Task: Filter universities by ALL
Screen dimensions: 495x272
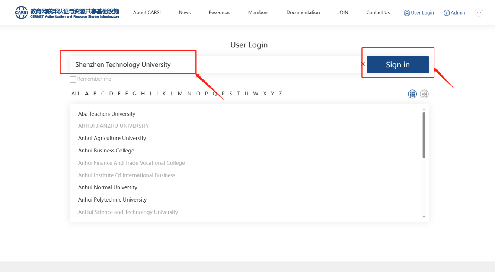Action: [76, 94]
